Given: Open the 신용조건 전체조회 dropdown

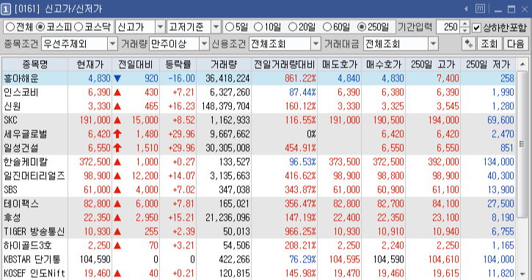Looking at the screenshot, I should [x=316, y=44].
